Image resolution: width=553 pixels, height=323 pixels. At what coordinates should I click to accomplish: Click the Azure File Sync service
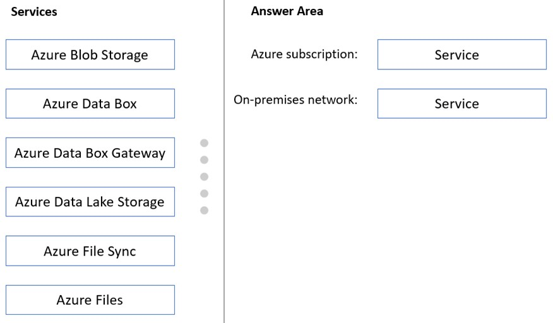click(x=90, y=250)
